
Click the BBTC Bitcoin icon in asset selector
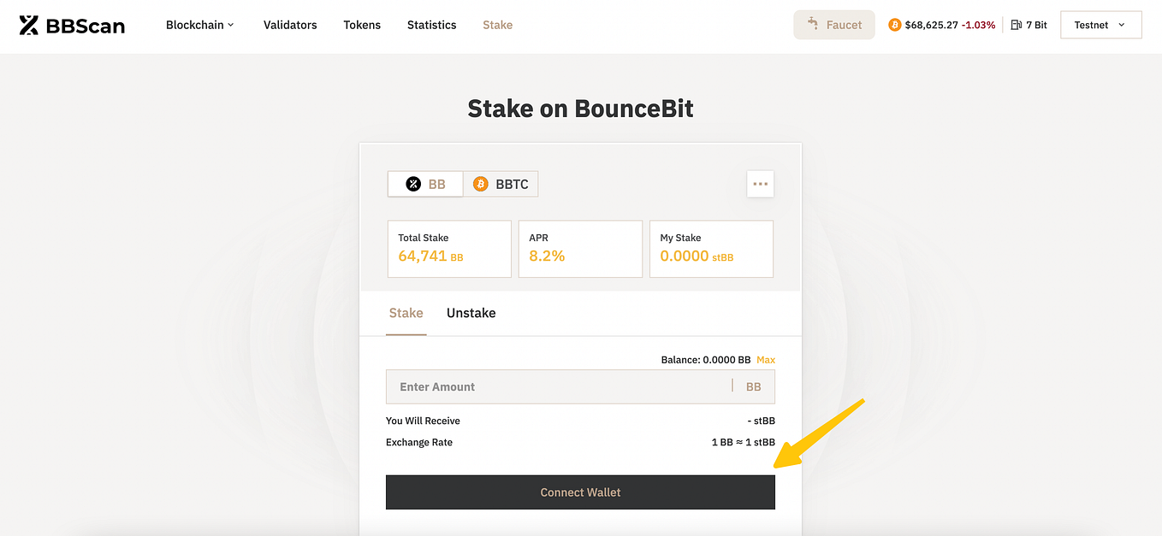click(482, 183)
